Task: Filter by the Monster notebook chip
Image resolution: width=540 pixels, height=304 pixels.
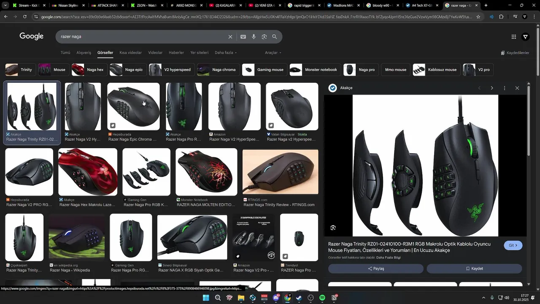Action: [315, 70]
